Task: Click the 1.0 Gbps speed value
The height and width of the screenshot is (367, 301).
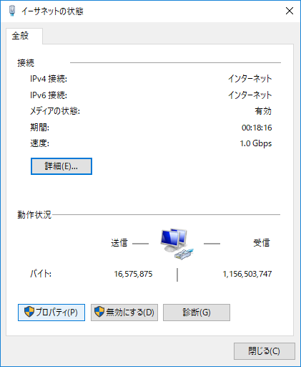Action: pyautogui.click(x=256, y=143)
